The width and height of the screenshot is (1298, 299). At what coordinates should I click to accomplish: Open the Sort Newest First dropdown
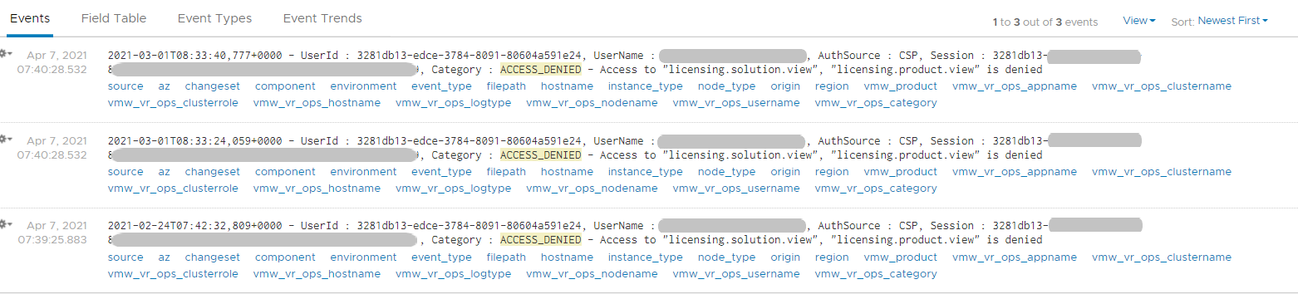point(1233,21)
